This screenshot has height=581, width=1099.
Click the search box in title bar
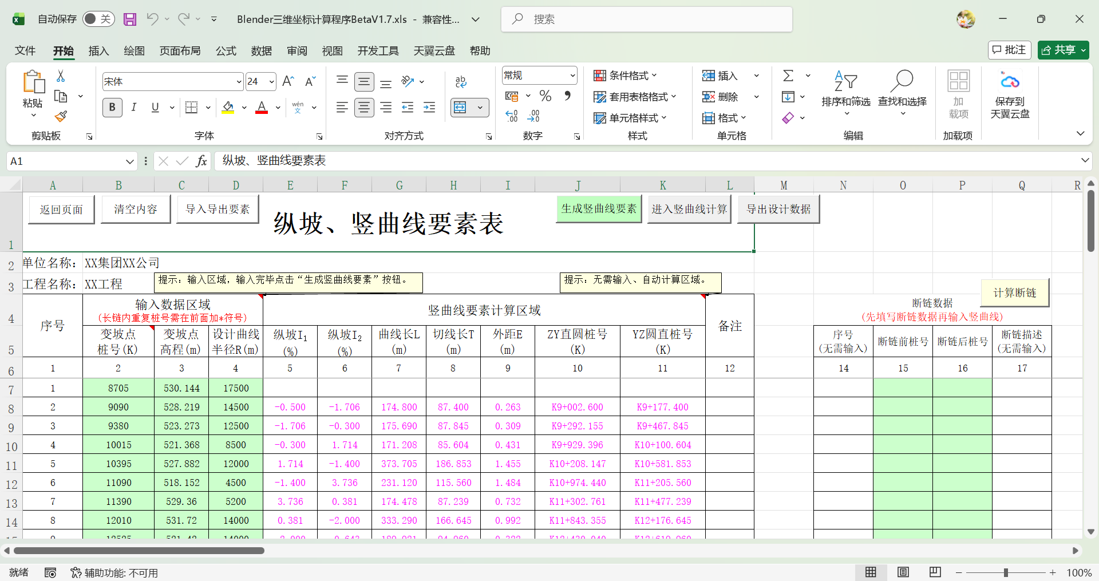[x=647, y=19]
